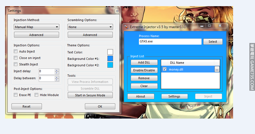Open Settings in Extreme Injector

pos(174,96)
